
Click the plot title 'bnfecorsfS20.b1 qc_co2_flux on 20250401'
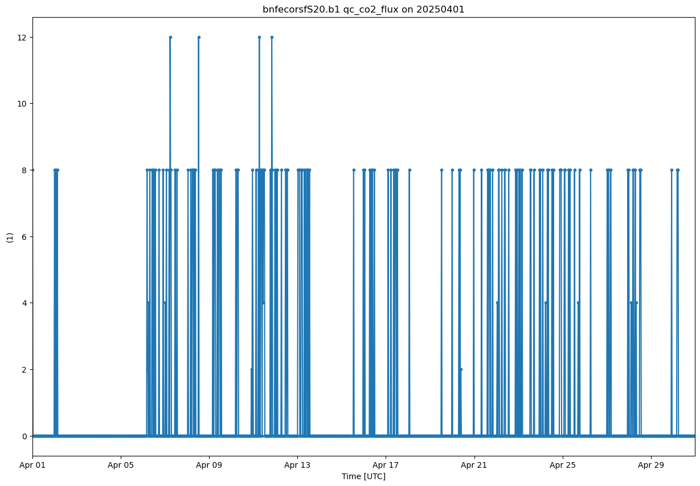coord(363,9)
